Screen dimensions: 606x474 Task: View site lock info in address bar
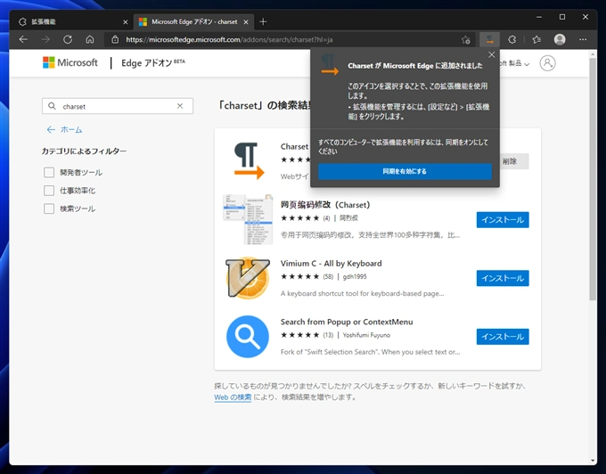(115, 39)
